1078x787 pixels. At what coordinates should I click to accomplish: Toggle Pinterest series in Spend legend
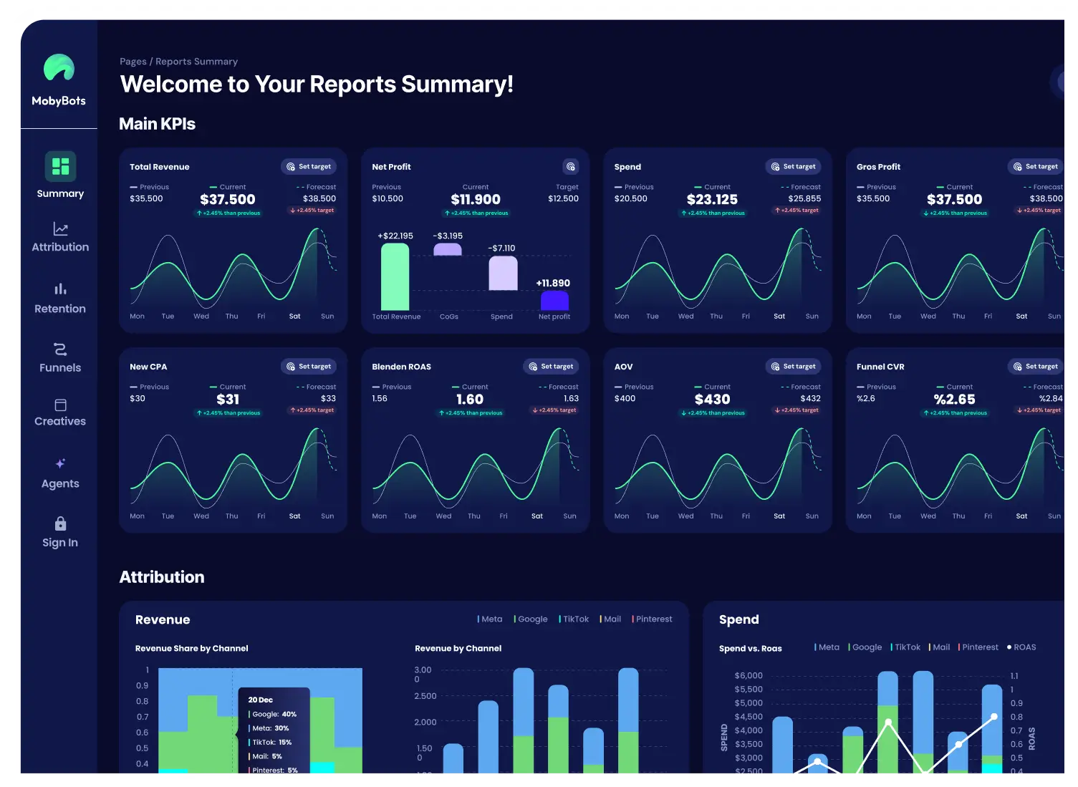(x=978, y=647)
